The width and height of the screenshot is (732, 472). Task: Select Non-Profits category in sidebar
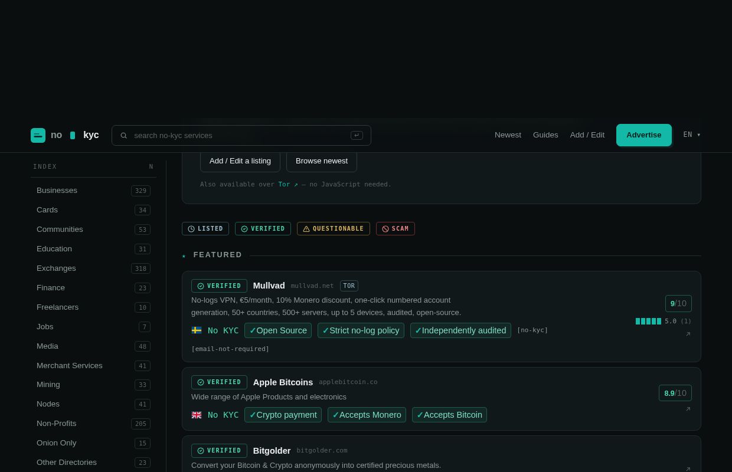coord(93,424)
